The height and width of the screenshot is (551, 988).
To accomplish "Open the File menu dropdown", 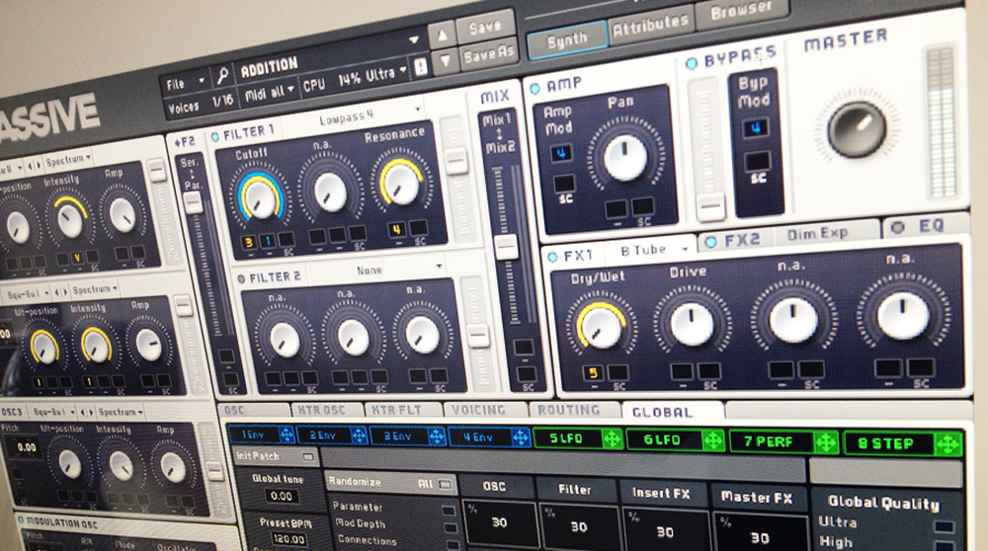I will click(x=185, y=83).
